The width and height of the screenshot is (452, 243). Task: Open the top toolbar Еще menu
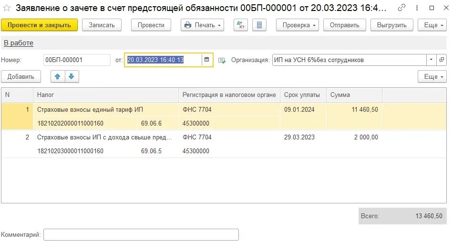[x=432, y=25]
